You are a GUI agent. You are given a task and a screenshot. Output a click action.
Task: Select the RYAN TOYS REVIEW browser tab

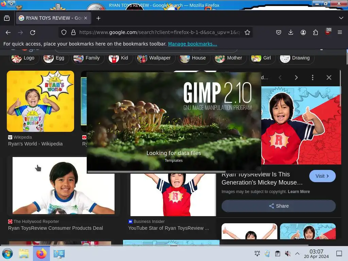(x=53, y=18)
